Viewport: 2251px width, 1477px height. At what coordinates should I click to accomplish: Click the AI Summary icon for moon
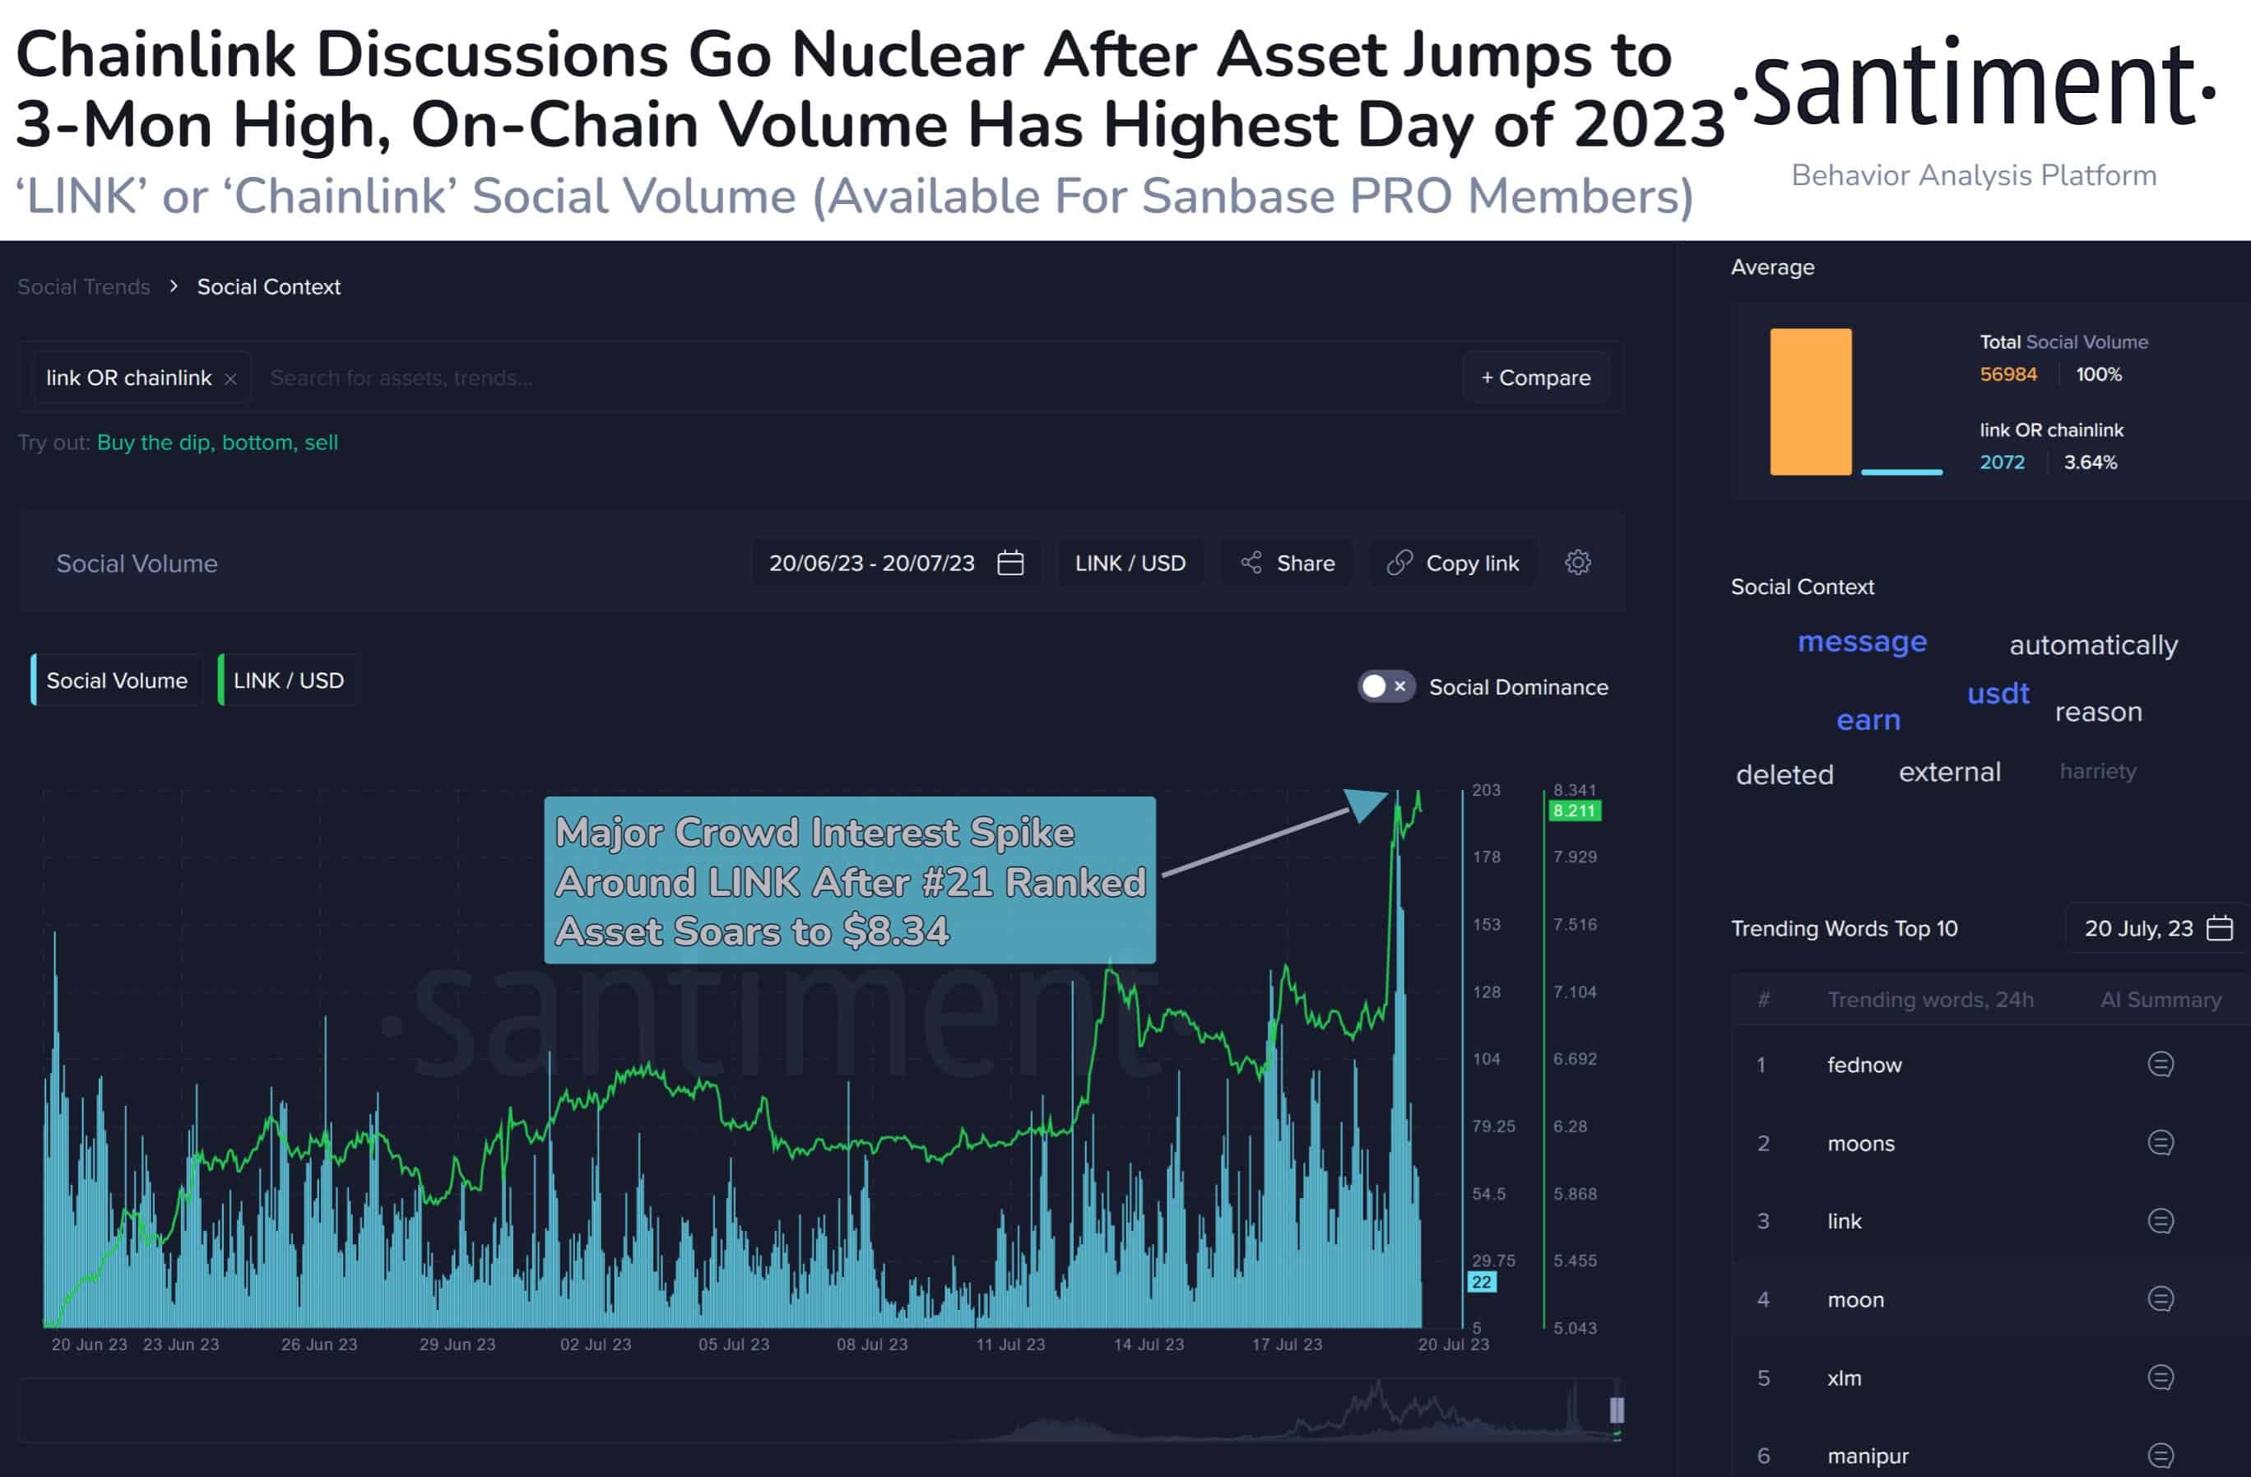[x=2160, y=1299]
